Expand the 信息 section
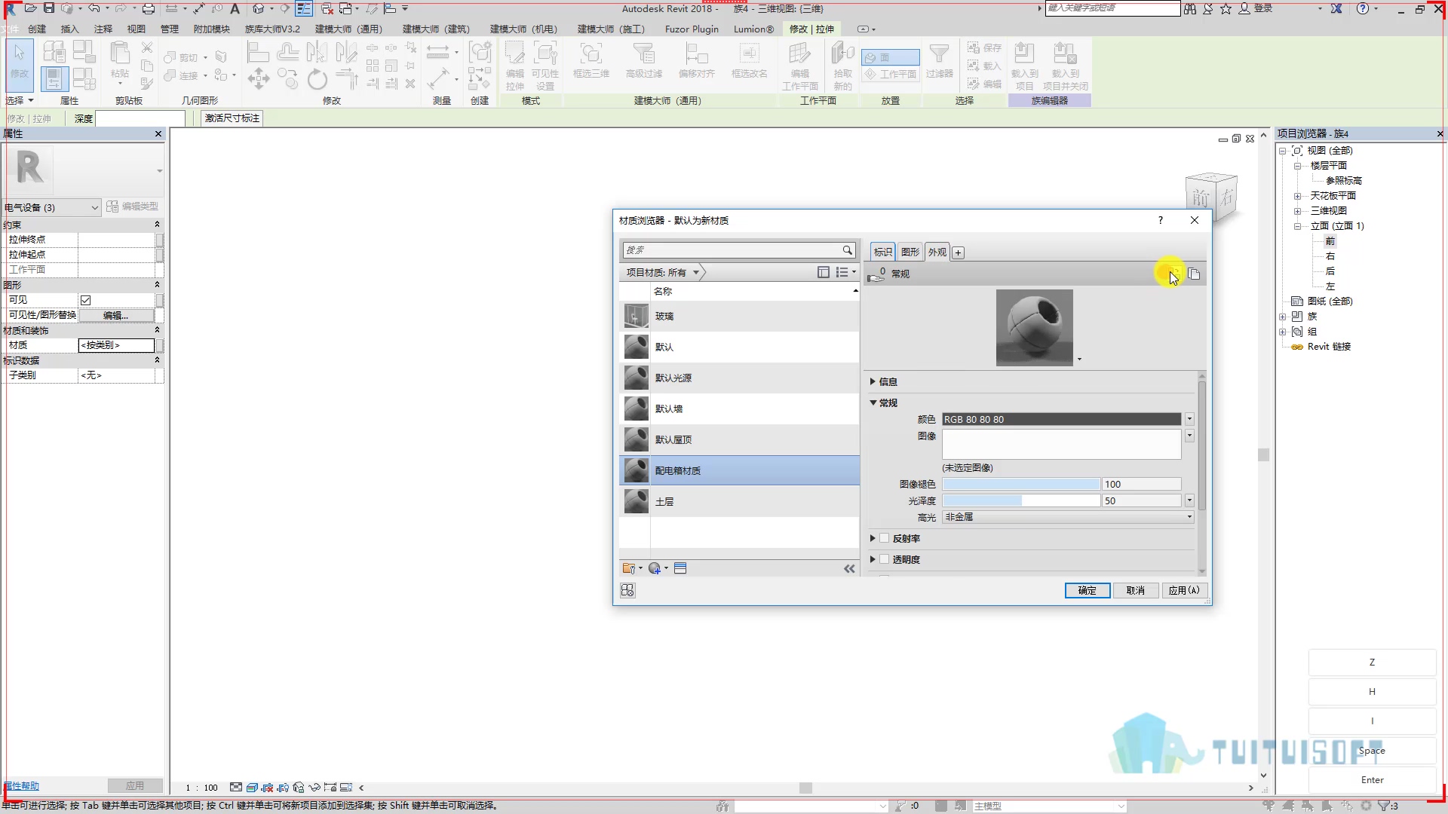The width and height of the screenshot is (1448, 814). 873,381
